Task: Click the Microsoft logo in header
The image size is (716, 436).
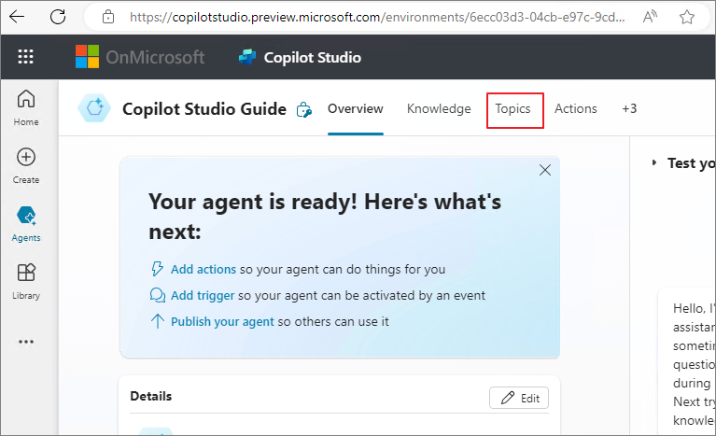Action: pos(87,57)
